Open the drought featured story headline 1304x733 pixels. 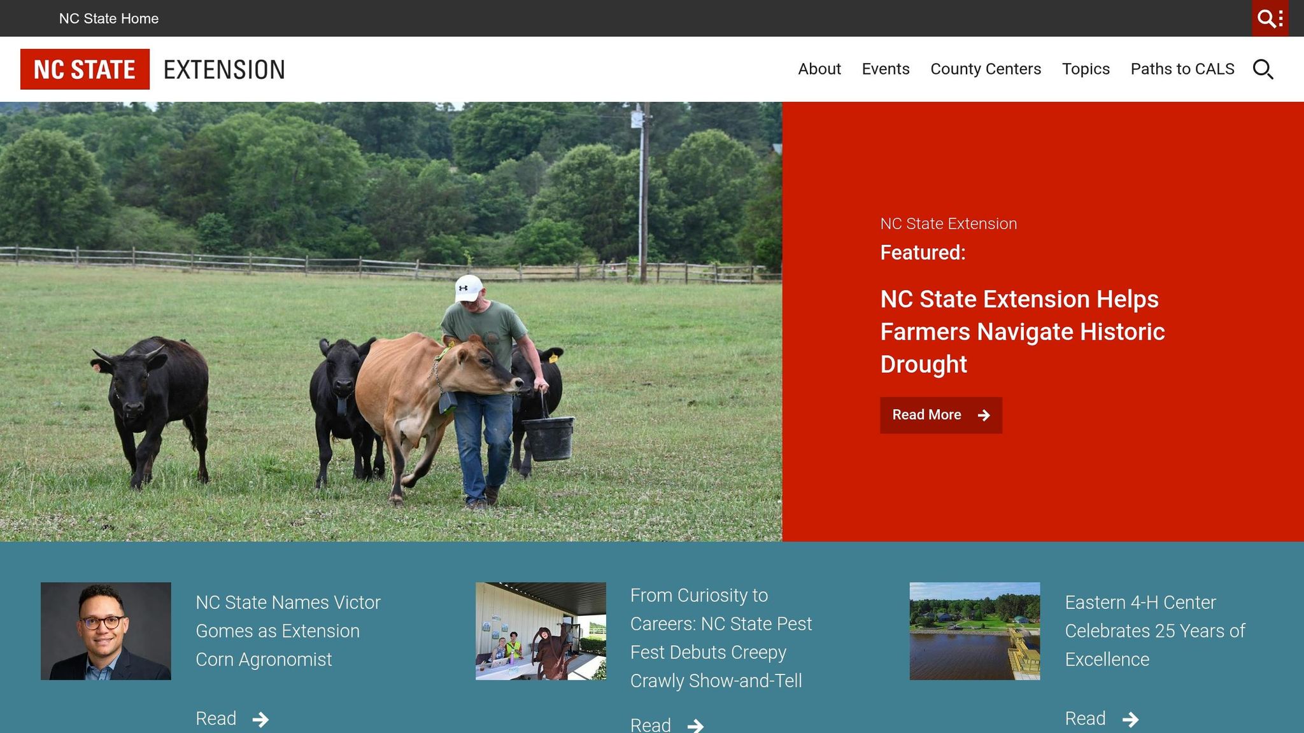(x=1023, y=332)
